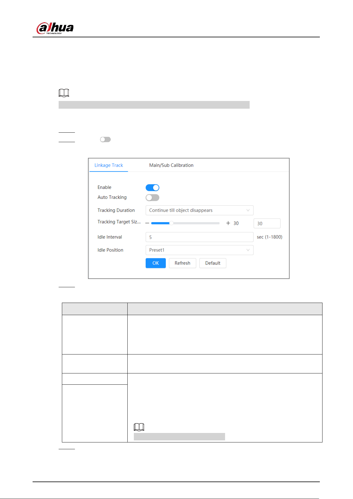Click the 'Auto Tracking' label

[x=112, y=197]
